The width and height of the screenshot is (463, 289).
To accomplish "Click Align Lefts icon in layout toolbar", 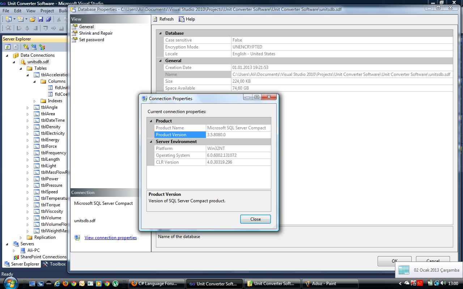I will [x=19, y=28].
